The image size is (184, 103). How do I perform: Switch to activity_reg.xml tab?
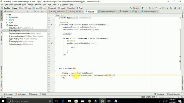click(x=76, y=11)
